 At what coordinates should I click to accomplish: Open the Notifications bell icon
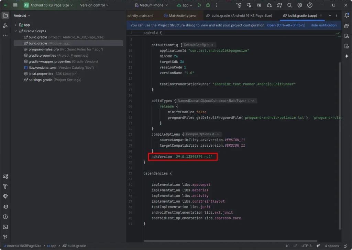point(346,15)
